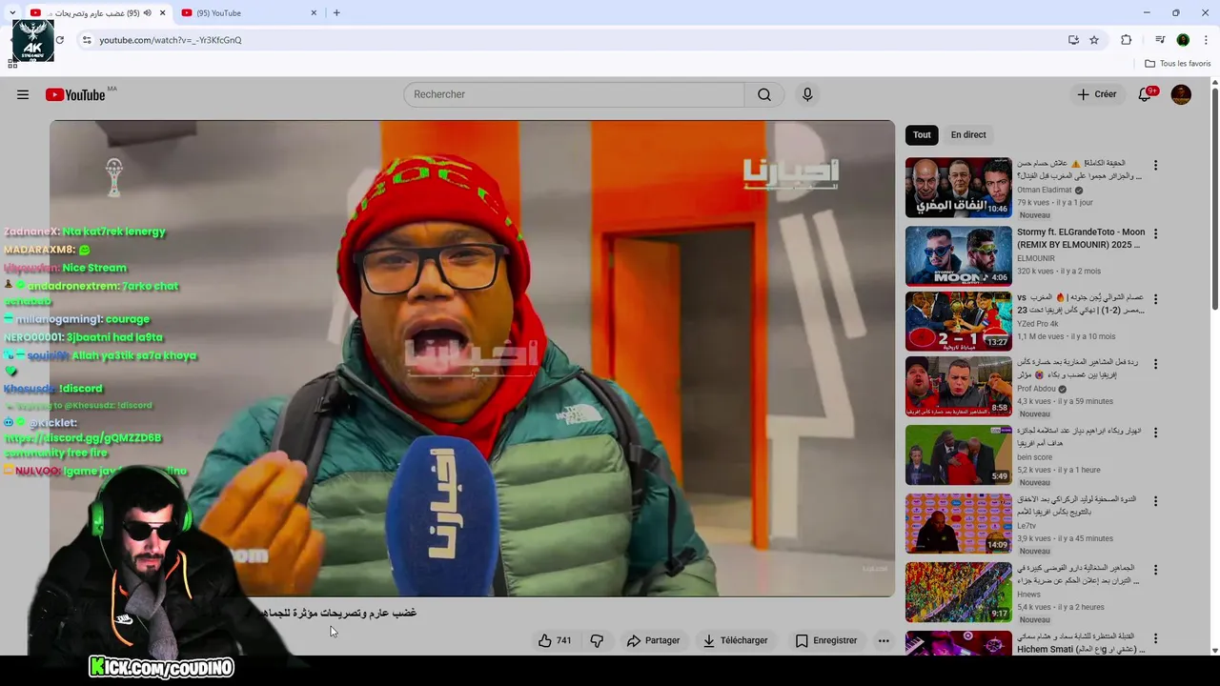Screen dimensions: 1220x686
Task: Open options for Stormy Moon remix video
Action: coord(1155,233)
